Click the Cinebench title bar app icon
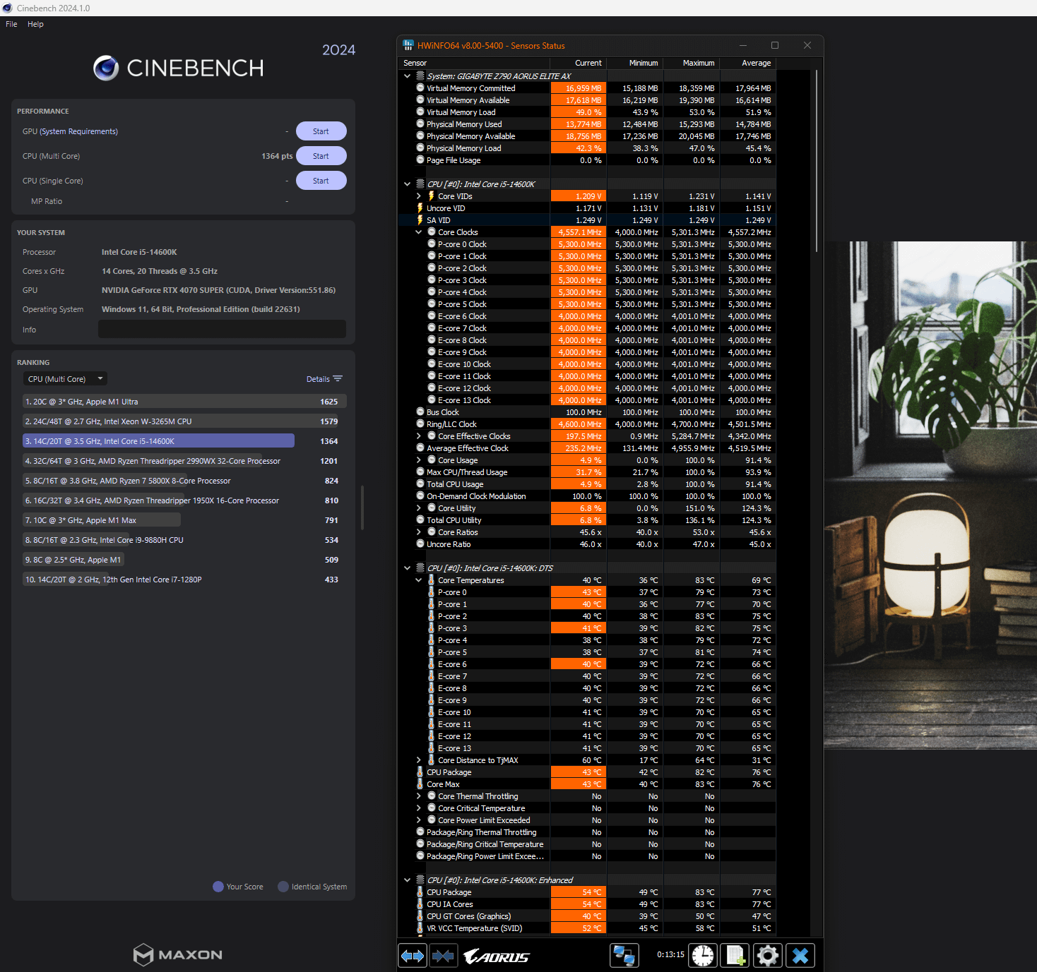Screen dimensions: 1037x972 coord(7,8)
